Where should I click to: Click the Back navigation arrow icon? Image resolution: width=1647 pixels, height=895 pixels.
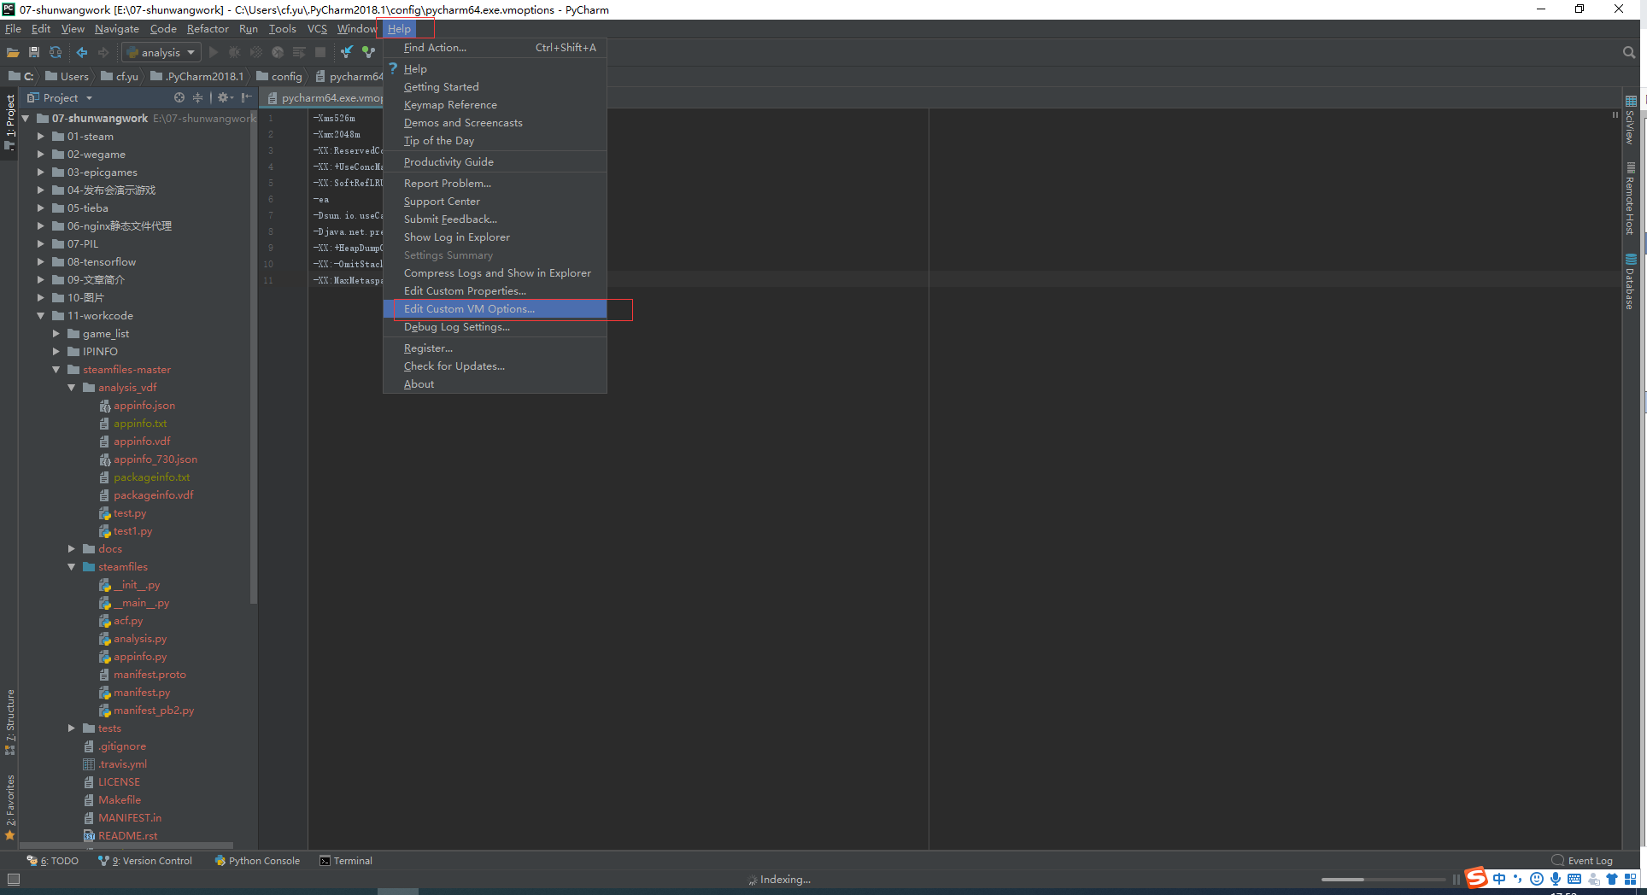tap(82, 53)
